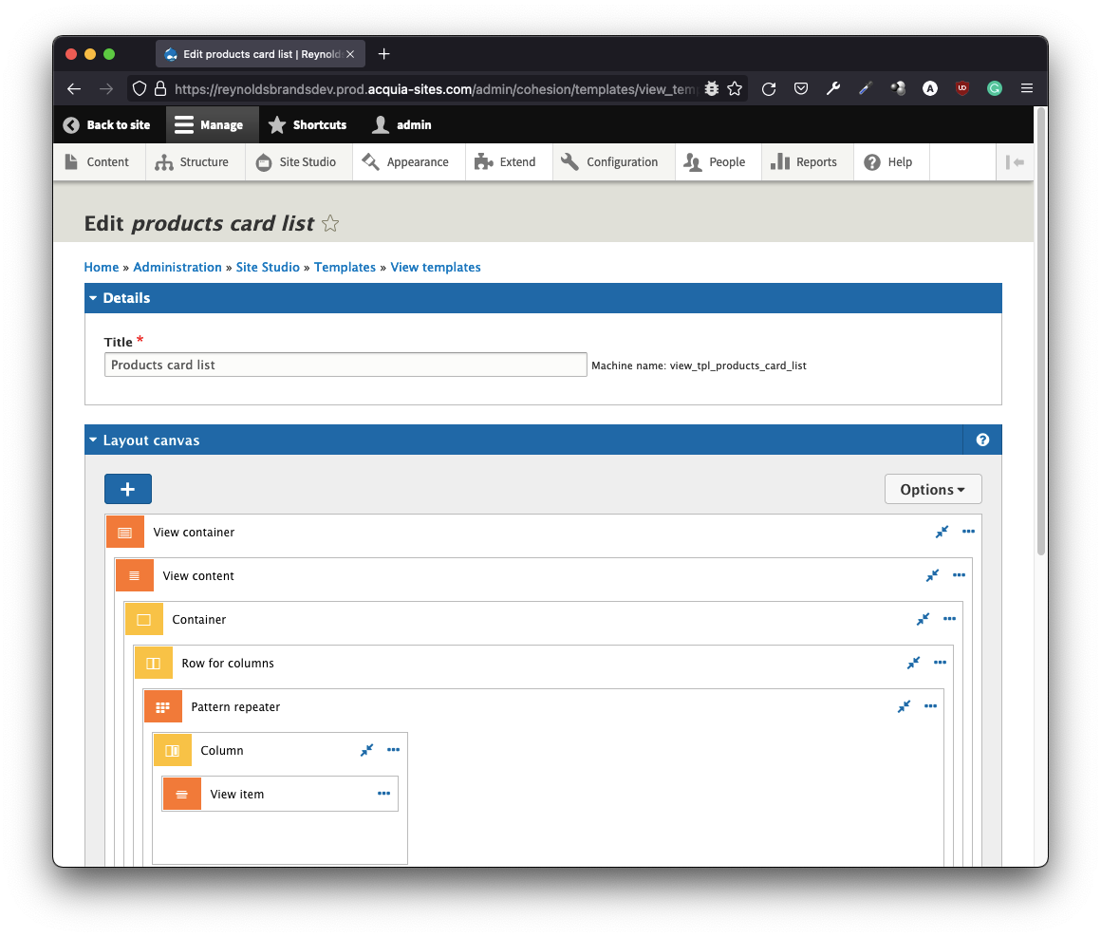Click the Firefox bookmark star icon
The width and height of the screenshot is (1101, 937).
coord(735,88)
